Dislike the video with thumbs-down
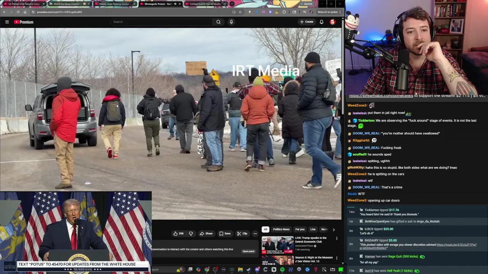Image resolution: width=488 pixels, height=274 pixels. pos(191,234)
